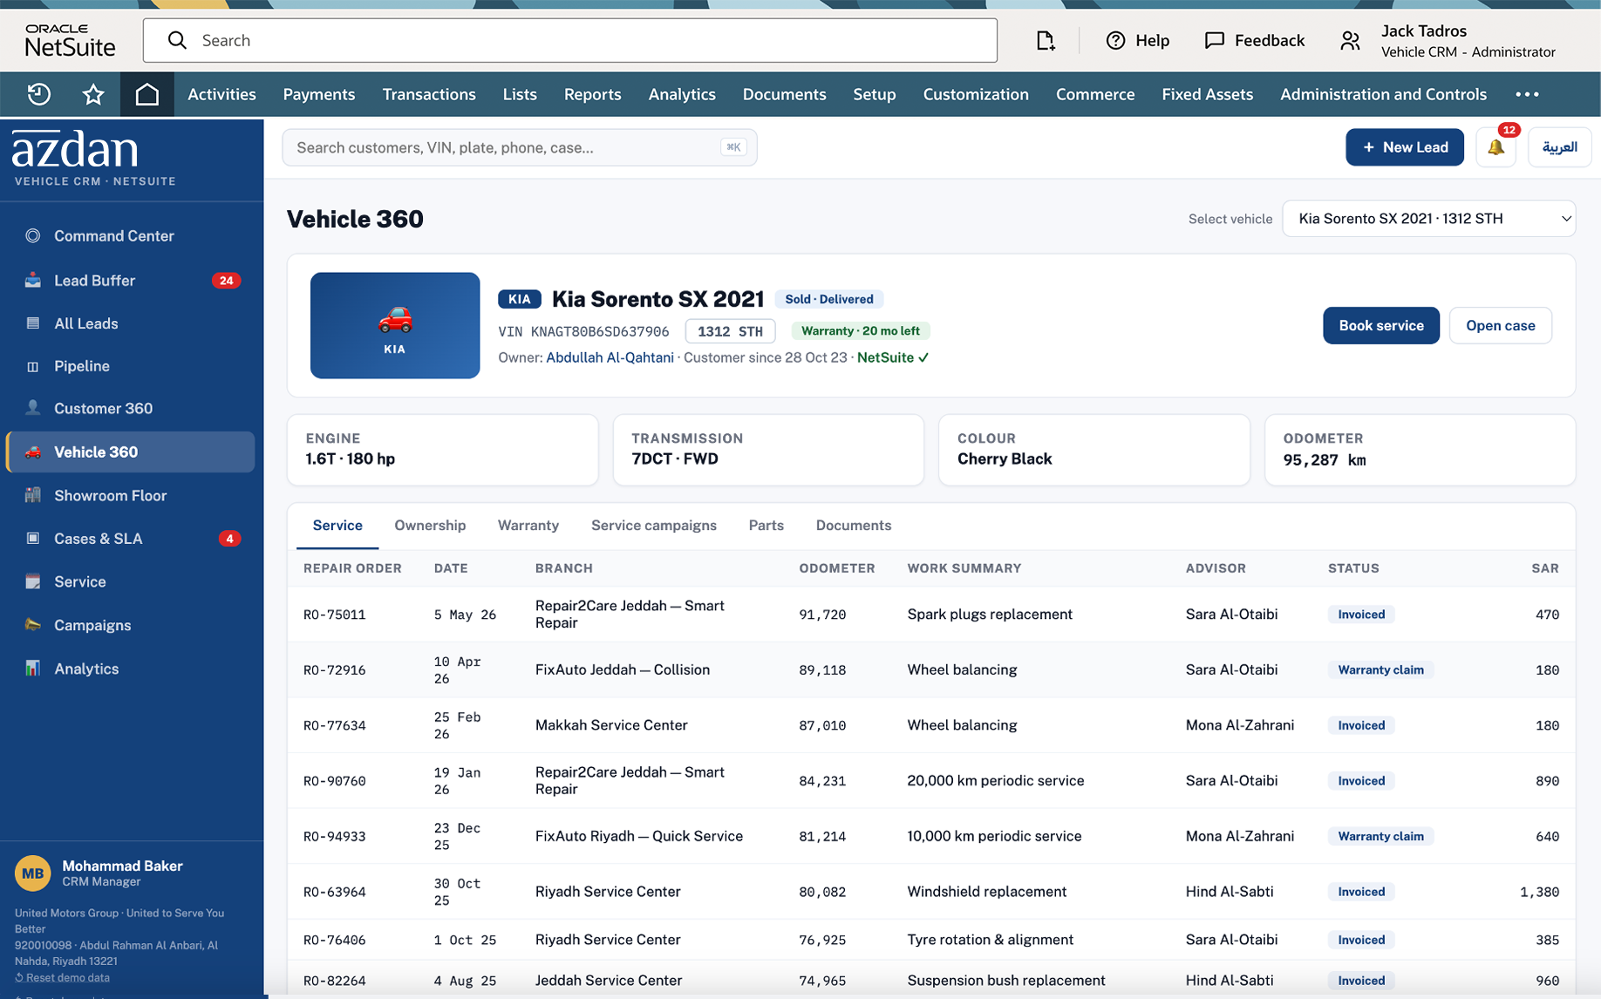
Task: Switch to the Service campaigns tab
Action: coord(654,526)
